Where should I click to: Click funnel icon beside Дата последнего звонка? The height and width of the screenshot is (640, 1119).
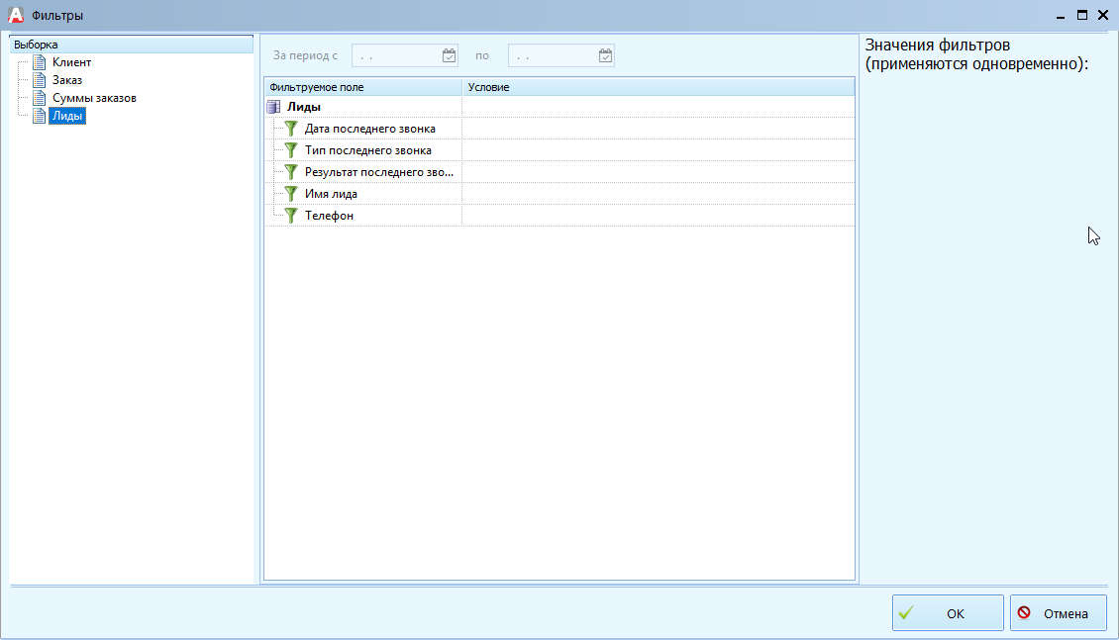(x=291, y=129)
